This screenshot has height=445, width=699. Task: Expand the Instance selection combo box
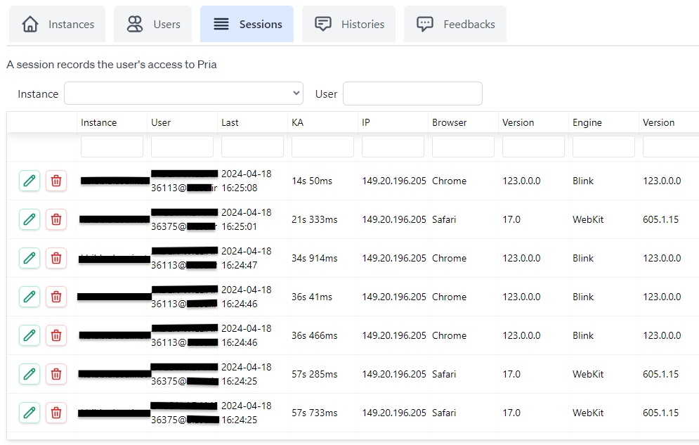(183, 93)
